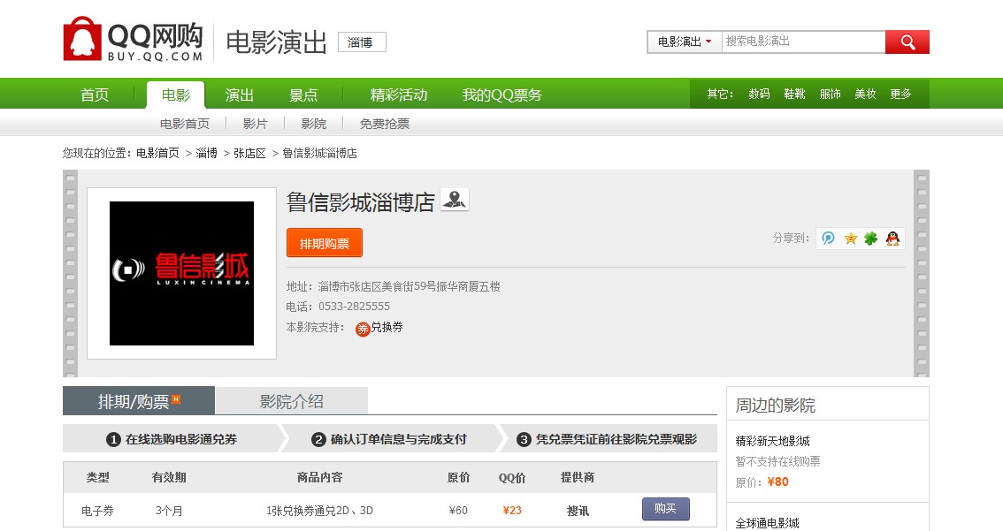This screenshot has width=1003, height=531.
Task: Open the 数码 category link
Action: tap(759, 94)
